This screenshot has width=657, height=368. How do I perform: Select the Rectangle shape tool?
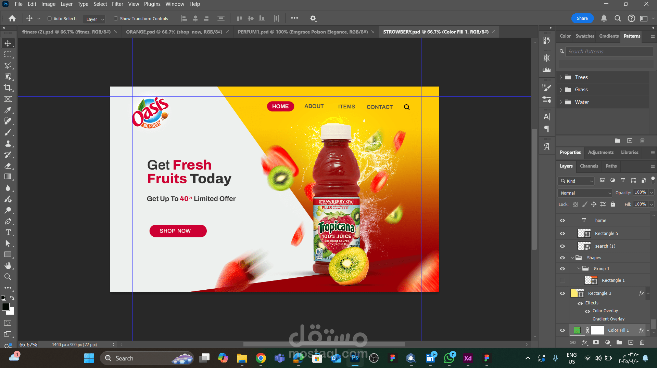pyautogui.click(x=8, y=254)
